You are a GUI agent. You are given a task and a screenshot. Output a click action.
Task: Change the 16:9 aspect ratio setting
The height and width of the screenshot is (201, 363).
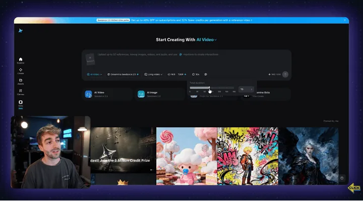[171, 74]
